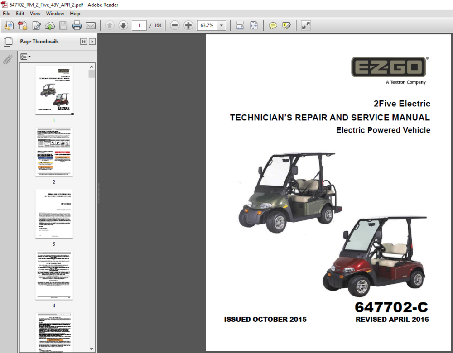The image size is (453, 353).
Task: Open the Attachments paperclip panel
Action: click(8, 59)
